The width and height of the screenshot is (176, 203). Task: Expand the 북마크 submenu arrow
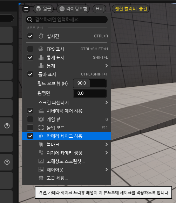[107, 144]
